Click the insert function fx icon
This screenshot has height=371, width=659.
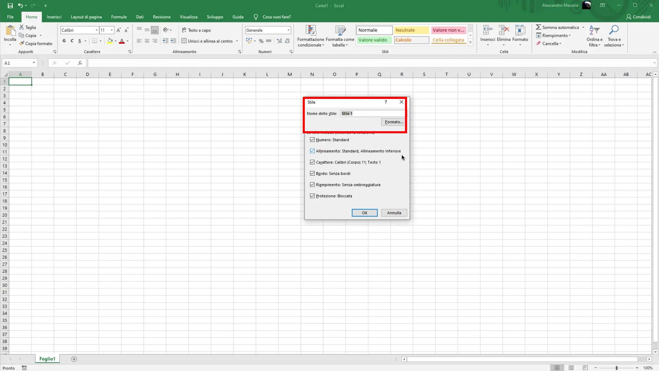(80, 63)
